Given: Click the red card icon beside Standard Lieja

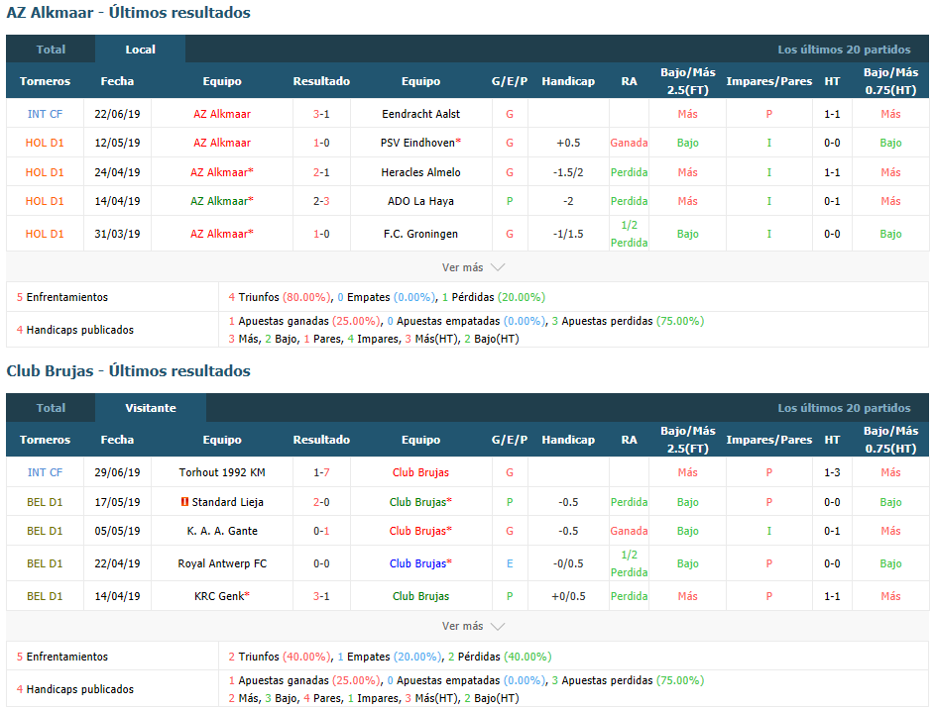Looking at the screenshot, I should [x=184, y=502].
